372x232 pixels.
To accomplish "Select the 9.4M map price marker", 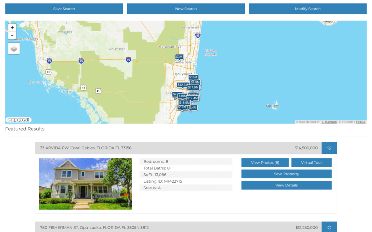I will (193, 108).
